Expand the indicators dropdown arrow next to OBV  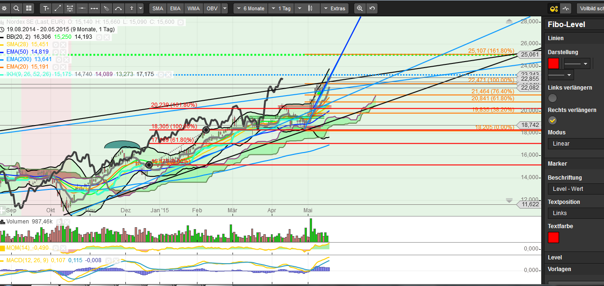coord(225,8)
